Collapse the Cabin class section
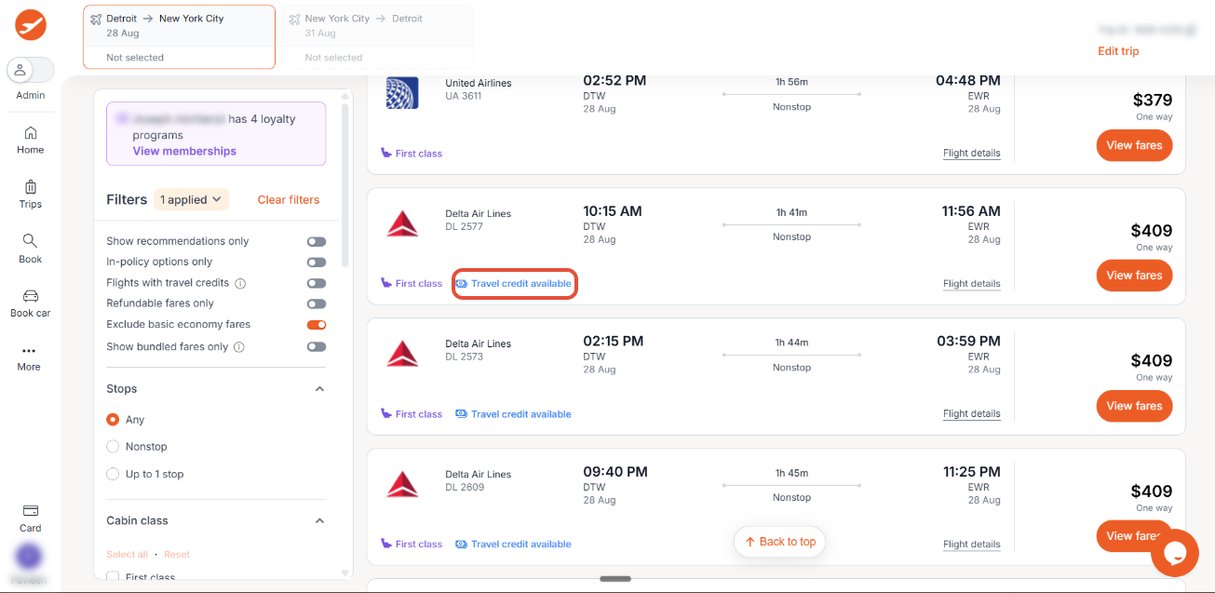 319,521
